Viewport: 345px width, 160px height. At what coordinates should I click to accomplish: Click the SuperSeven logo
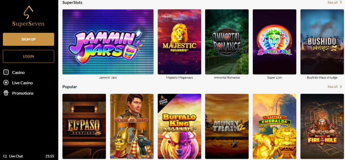click(28, 16)
